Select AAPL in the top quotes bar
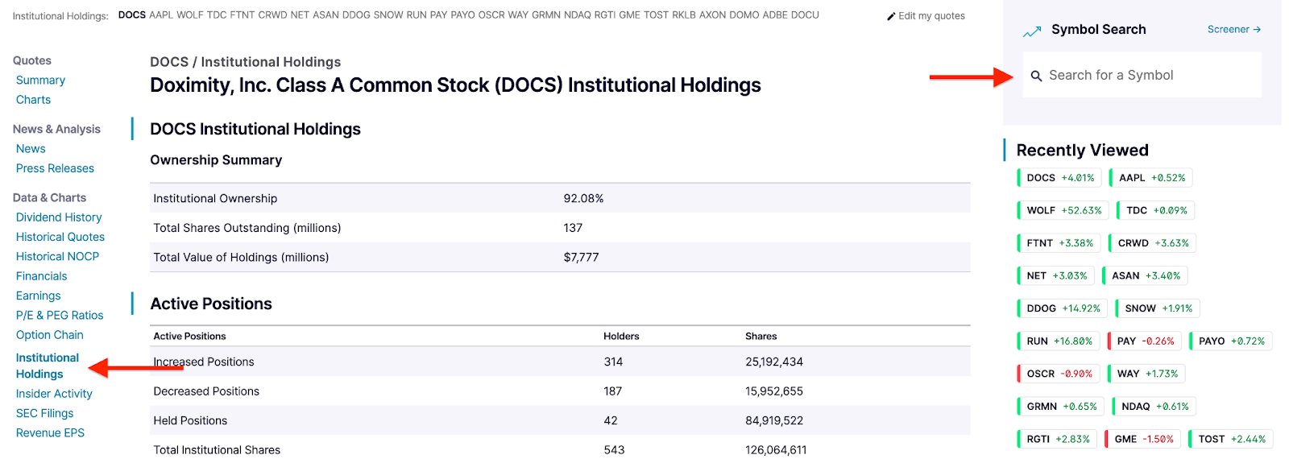Image resolution: width=1289 pixels, height=459 pixels. 161,15
